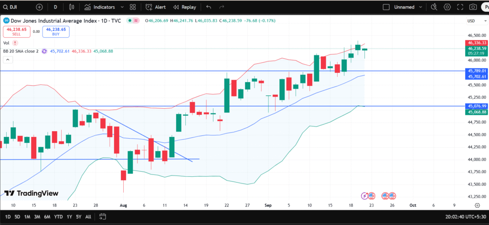Enter fullscreen mode
The image size is (489, 225).
pyautogui.click(x=460, y=7)
